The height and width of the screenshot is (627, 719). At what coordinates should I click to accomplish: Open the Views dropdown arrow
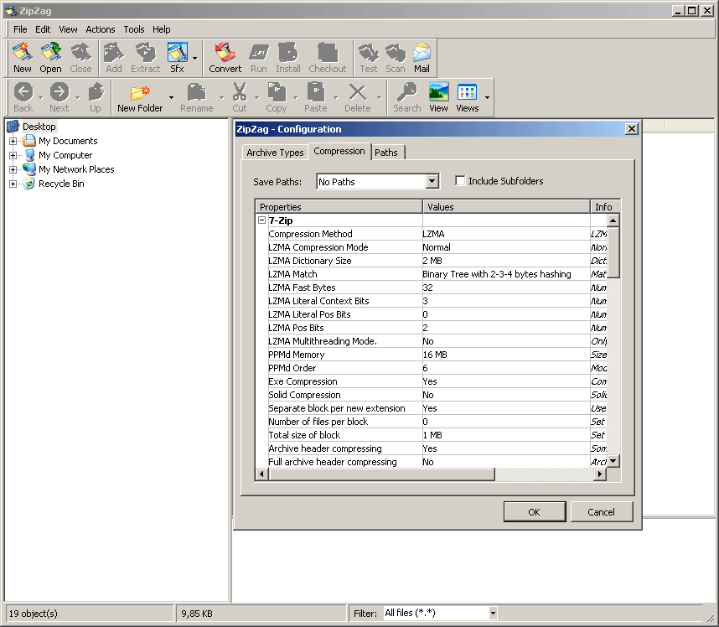487,97
